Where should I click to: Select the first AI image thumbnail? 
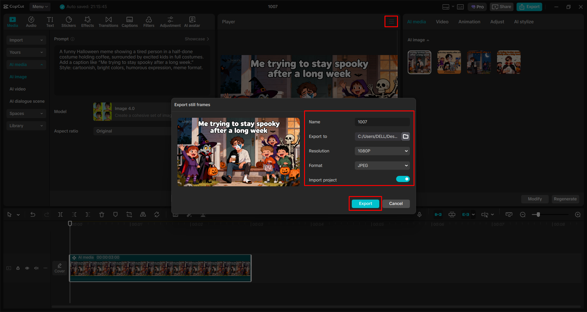[x=419, y=62]
